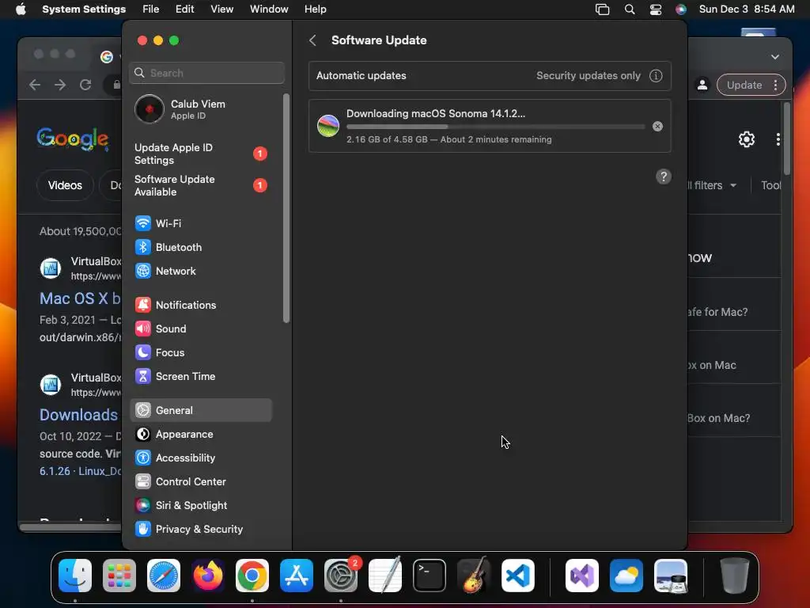The height and width of the screenshot is (608, 810).
Task: Open the All filters dropdown in Google
Action: pos(712,185)
